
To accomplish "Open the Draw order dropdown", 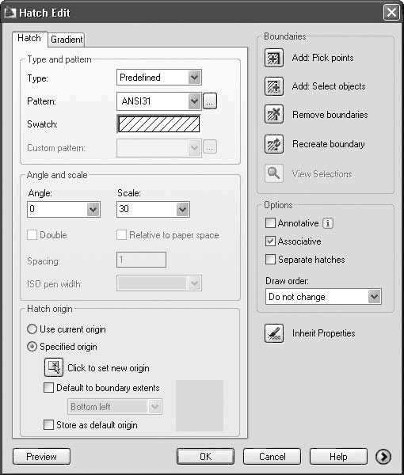I will [x=323, y=296].
